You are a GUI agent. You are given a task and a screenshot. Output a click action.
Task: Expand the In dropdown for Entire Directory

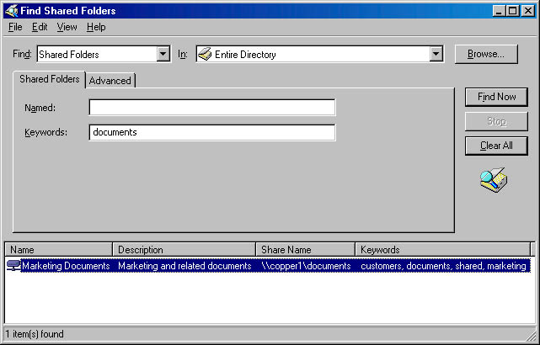[436, 55]
